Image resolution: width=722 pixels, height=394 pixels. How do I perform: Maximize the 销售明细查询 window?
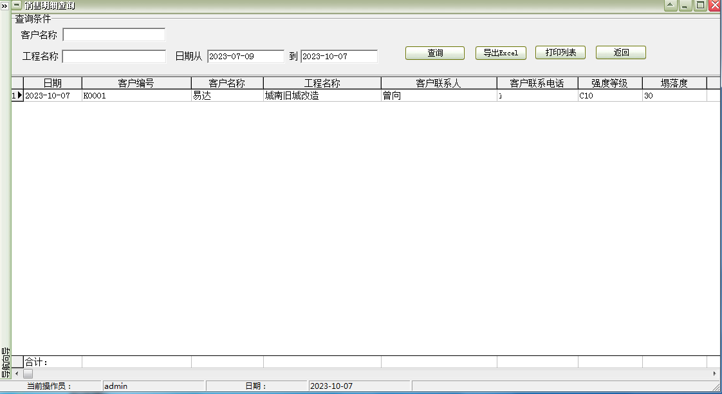699,5
